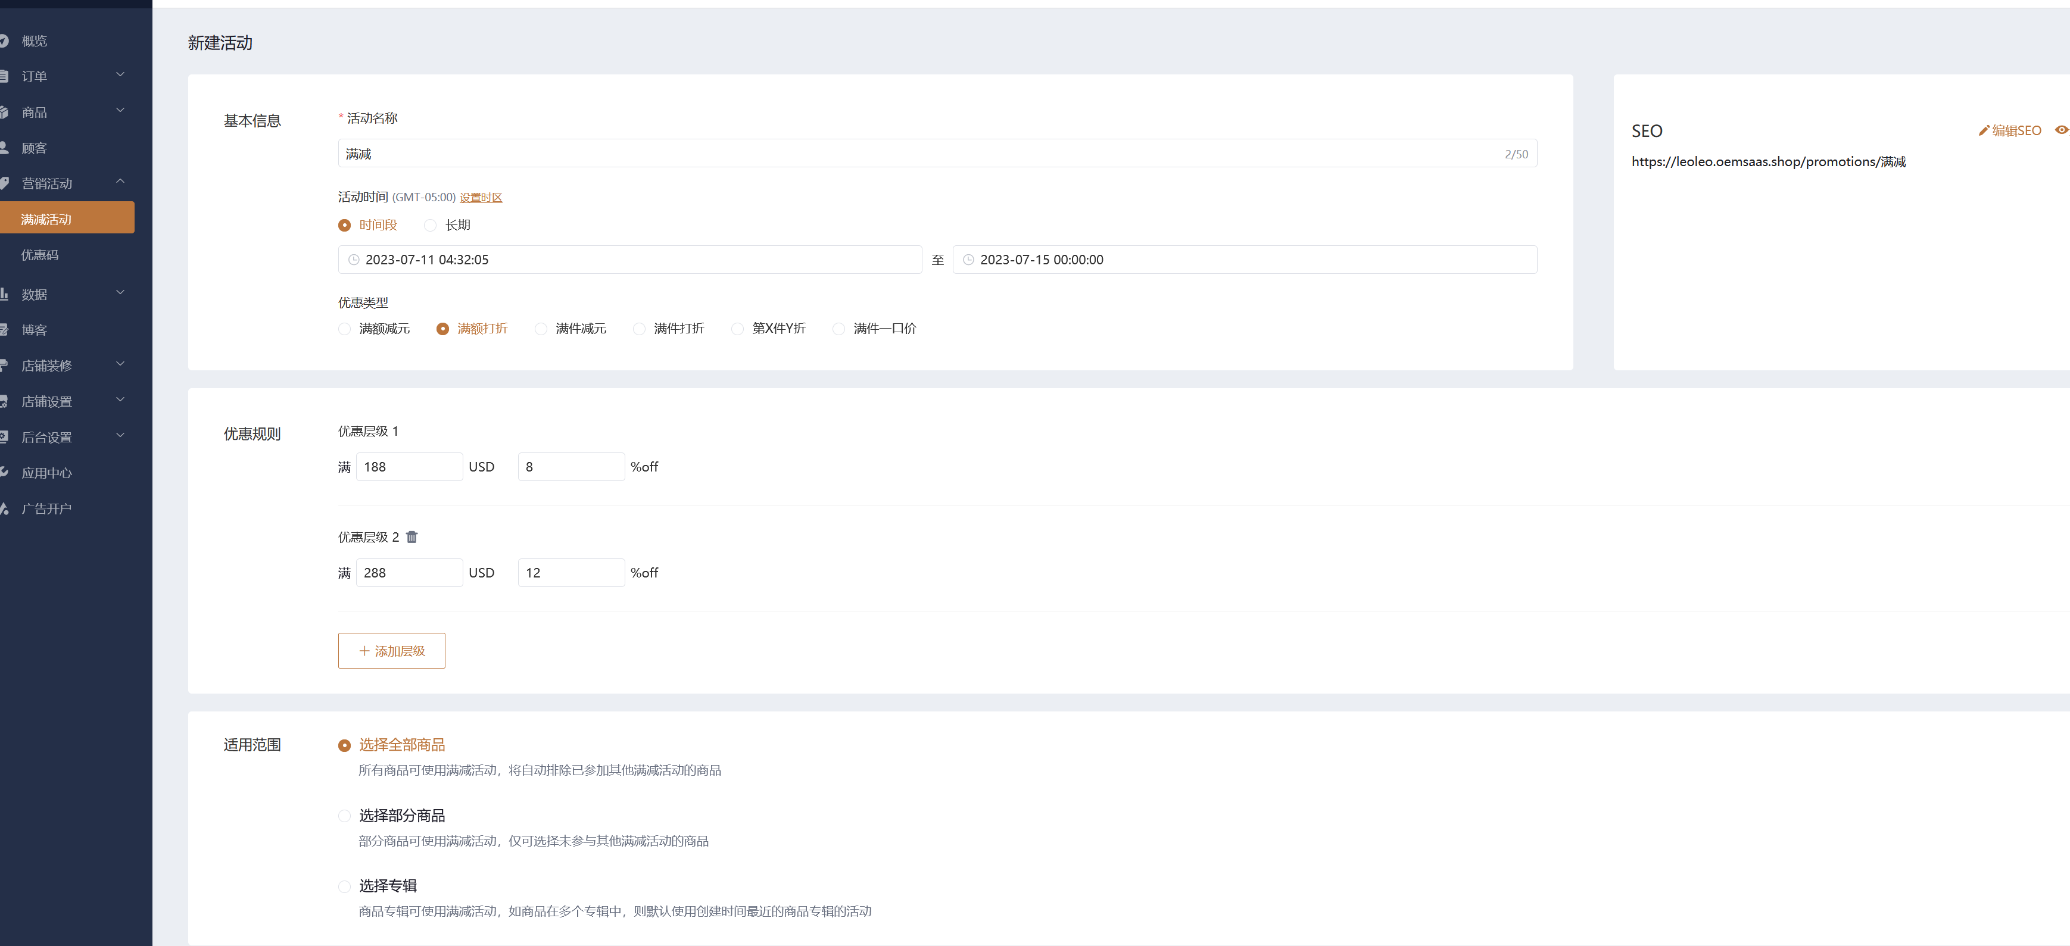Click the overview (概览) sidebar icon
The image size is (2070, 946).
3,41
